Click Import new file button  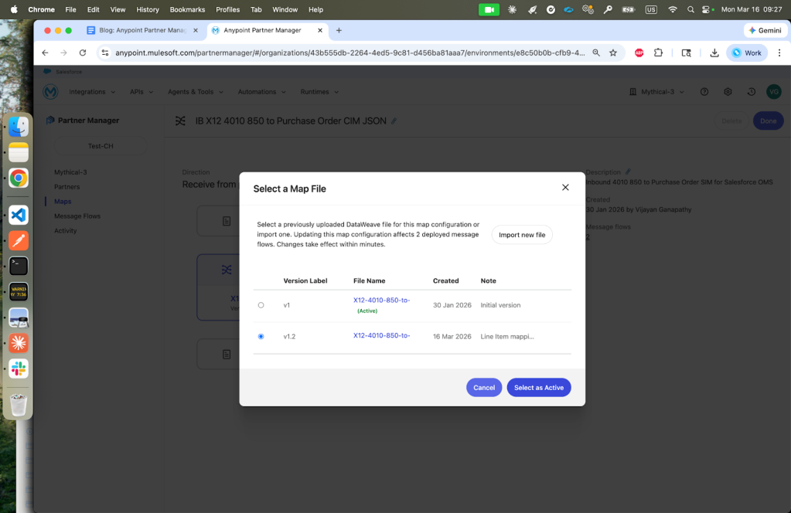tap(522, 235)
